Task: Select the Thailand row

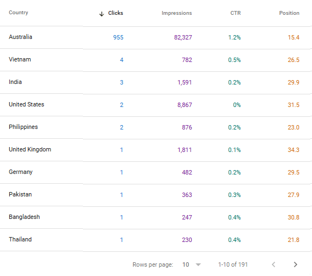Action: [x=156, y=239]
